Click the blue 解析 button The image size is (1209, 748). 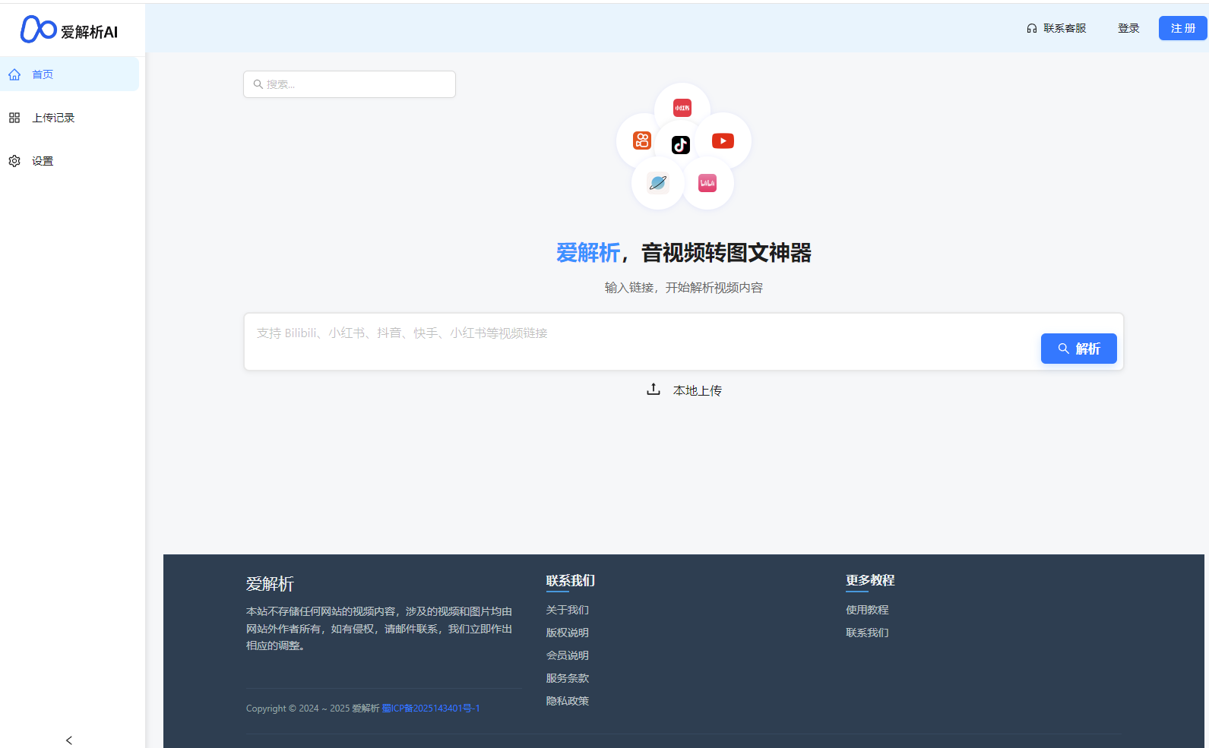[x=1078, y=349]
